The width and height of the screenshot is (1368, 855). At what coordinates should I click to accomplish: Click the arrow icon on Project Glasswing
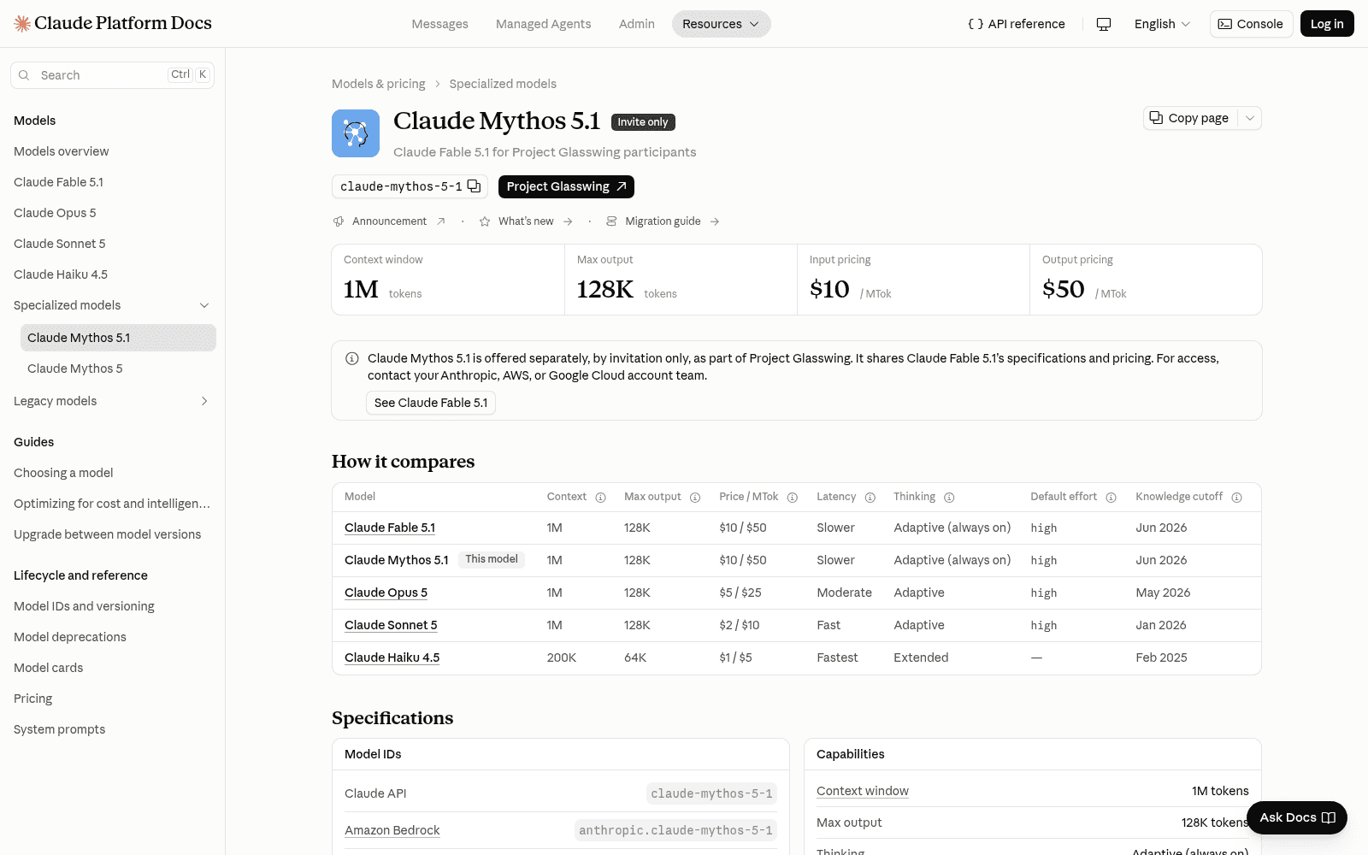coord(622,186)
